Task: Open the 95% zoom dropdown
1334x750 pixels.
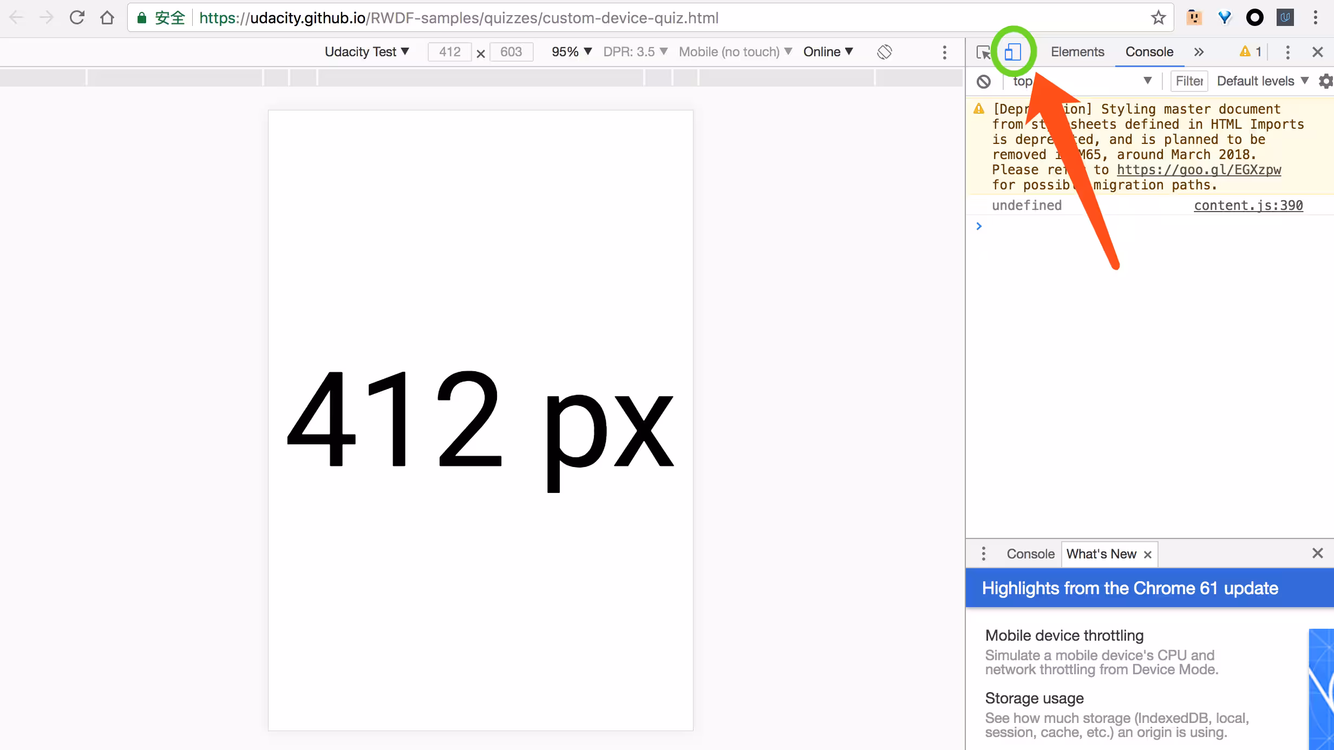Action: click(571, 52)
